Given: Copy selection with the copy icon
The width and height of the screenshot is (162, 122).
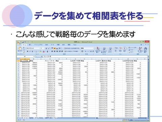Looking at the screenshot, I should coord(24,50).
